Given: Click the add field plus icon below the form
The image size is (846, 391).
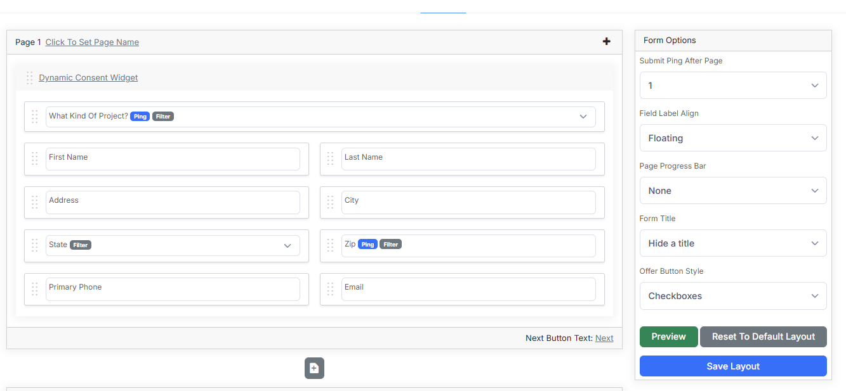Looking at the screenshot, I should (314, 368).
